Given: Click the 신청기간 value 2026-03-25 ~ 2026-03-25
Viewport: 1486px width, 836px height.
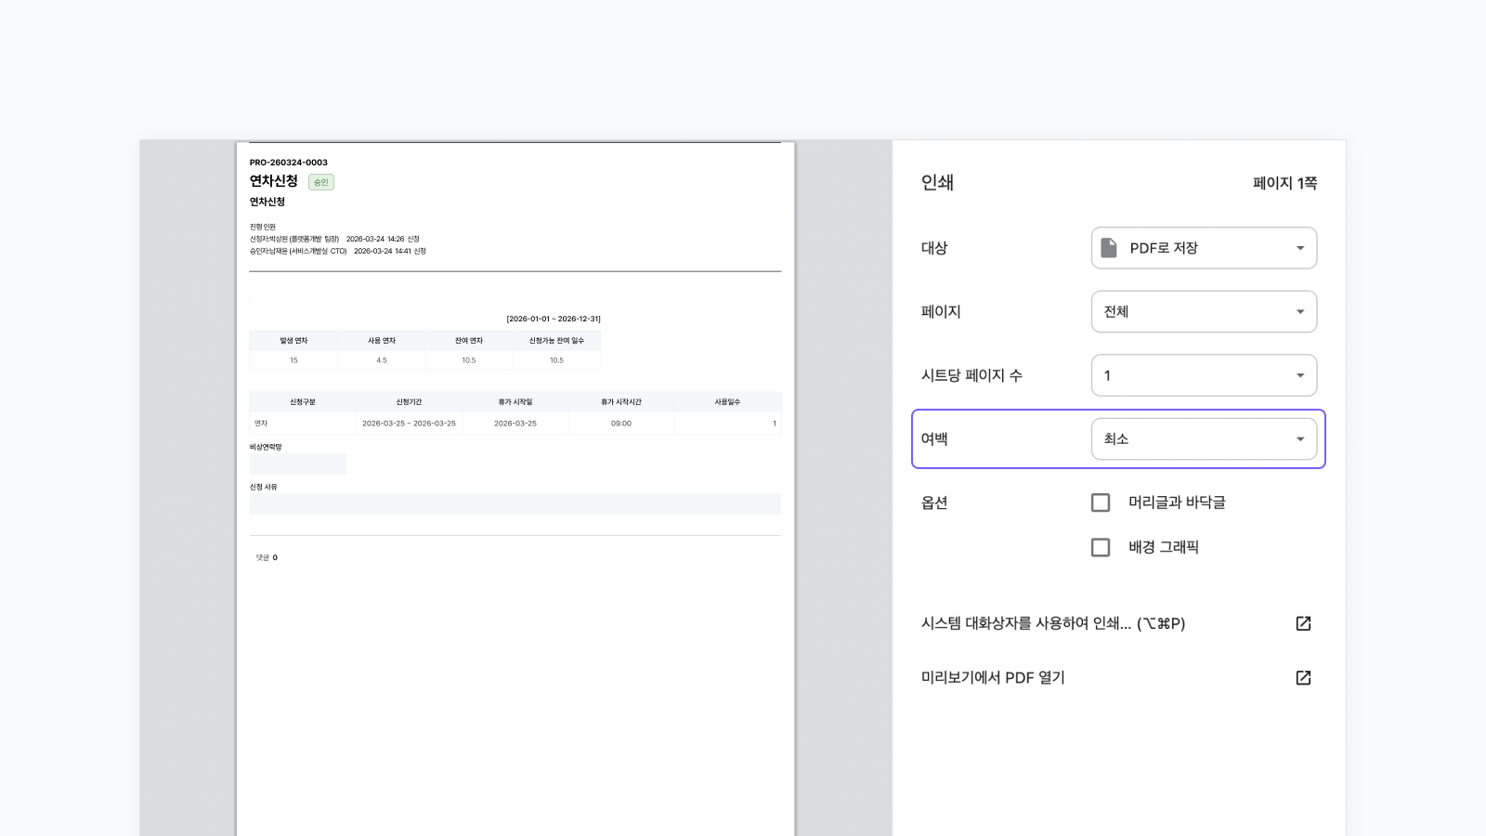Looking at the screenshot, I should [409, 424].
